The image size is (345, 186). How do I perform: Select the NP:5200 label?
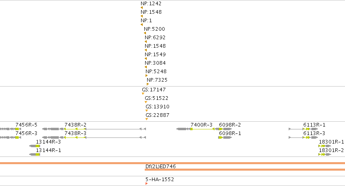click(154, 29)
